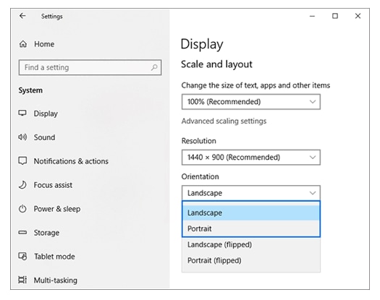Viewport: 380px width, 300px height.
Task: Open the Storage drive icon
Action: (22, 233)
